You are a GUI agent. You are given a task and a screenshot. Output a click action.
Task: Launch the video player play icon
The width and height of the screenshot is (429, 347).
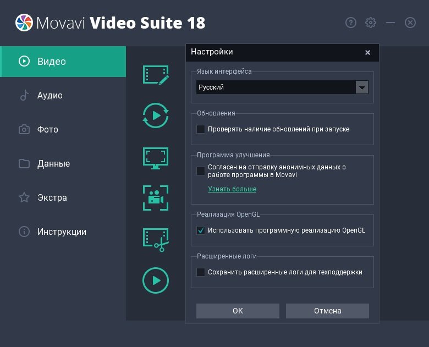156,280
